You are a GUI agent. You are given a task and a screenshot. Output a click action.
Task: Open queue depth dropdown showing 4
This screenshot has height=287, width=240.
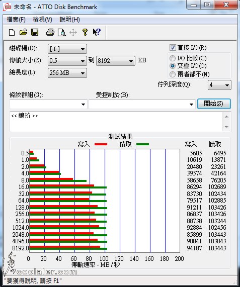[x=219, y=85]
